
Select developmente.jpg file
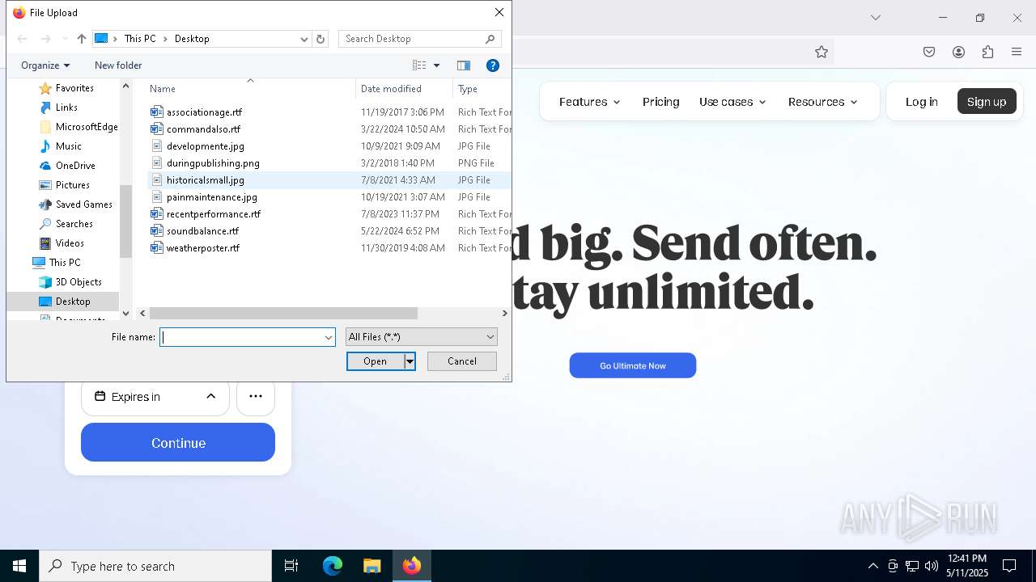coord(205,146)
